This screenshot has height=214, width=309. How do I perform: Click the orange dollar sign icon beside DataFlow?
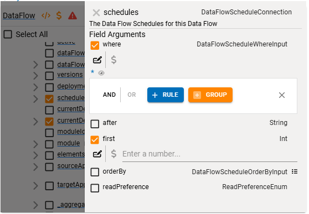tap(59, 15)
